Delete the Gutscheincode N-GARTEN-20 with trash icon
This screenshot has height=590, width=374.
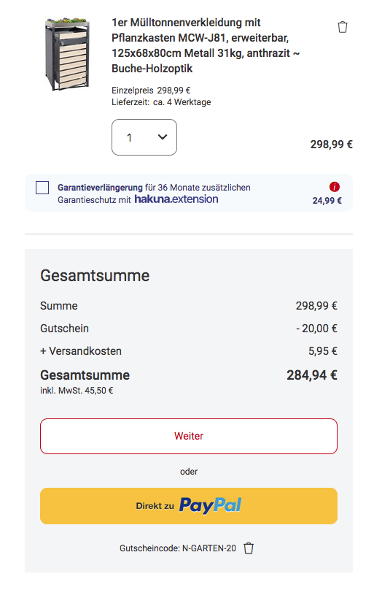coord(249,548)
